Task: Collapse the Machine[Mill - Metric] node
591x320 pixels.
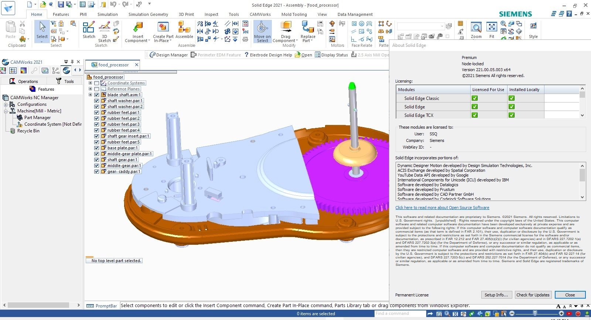Action: point(6,111)
